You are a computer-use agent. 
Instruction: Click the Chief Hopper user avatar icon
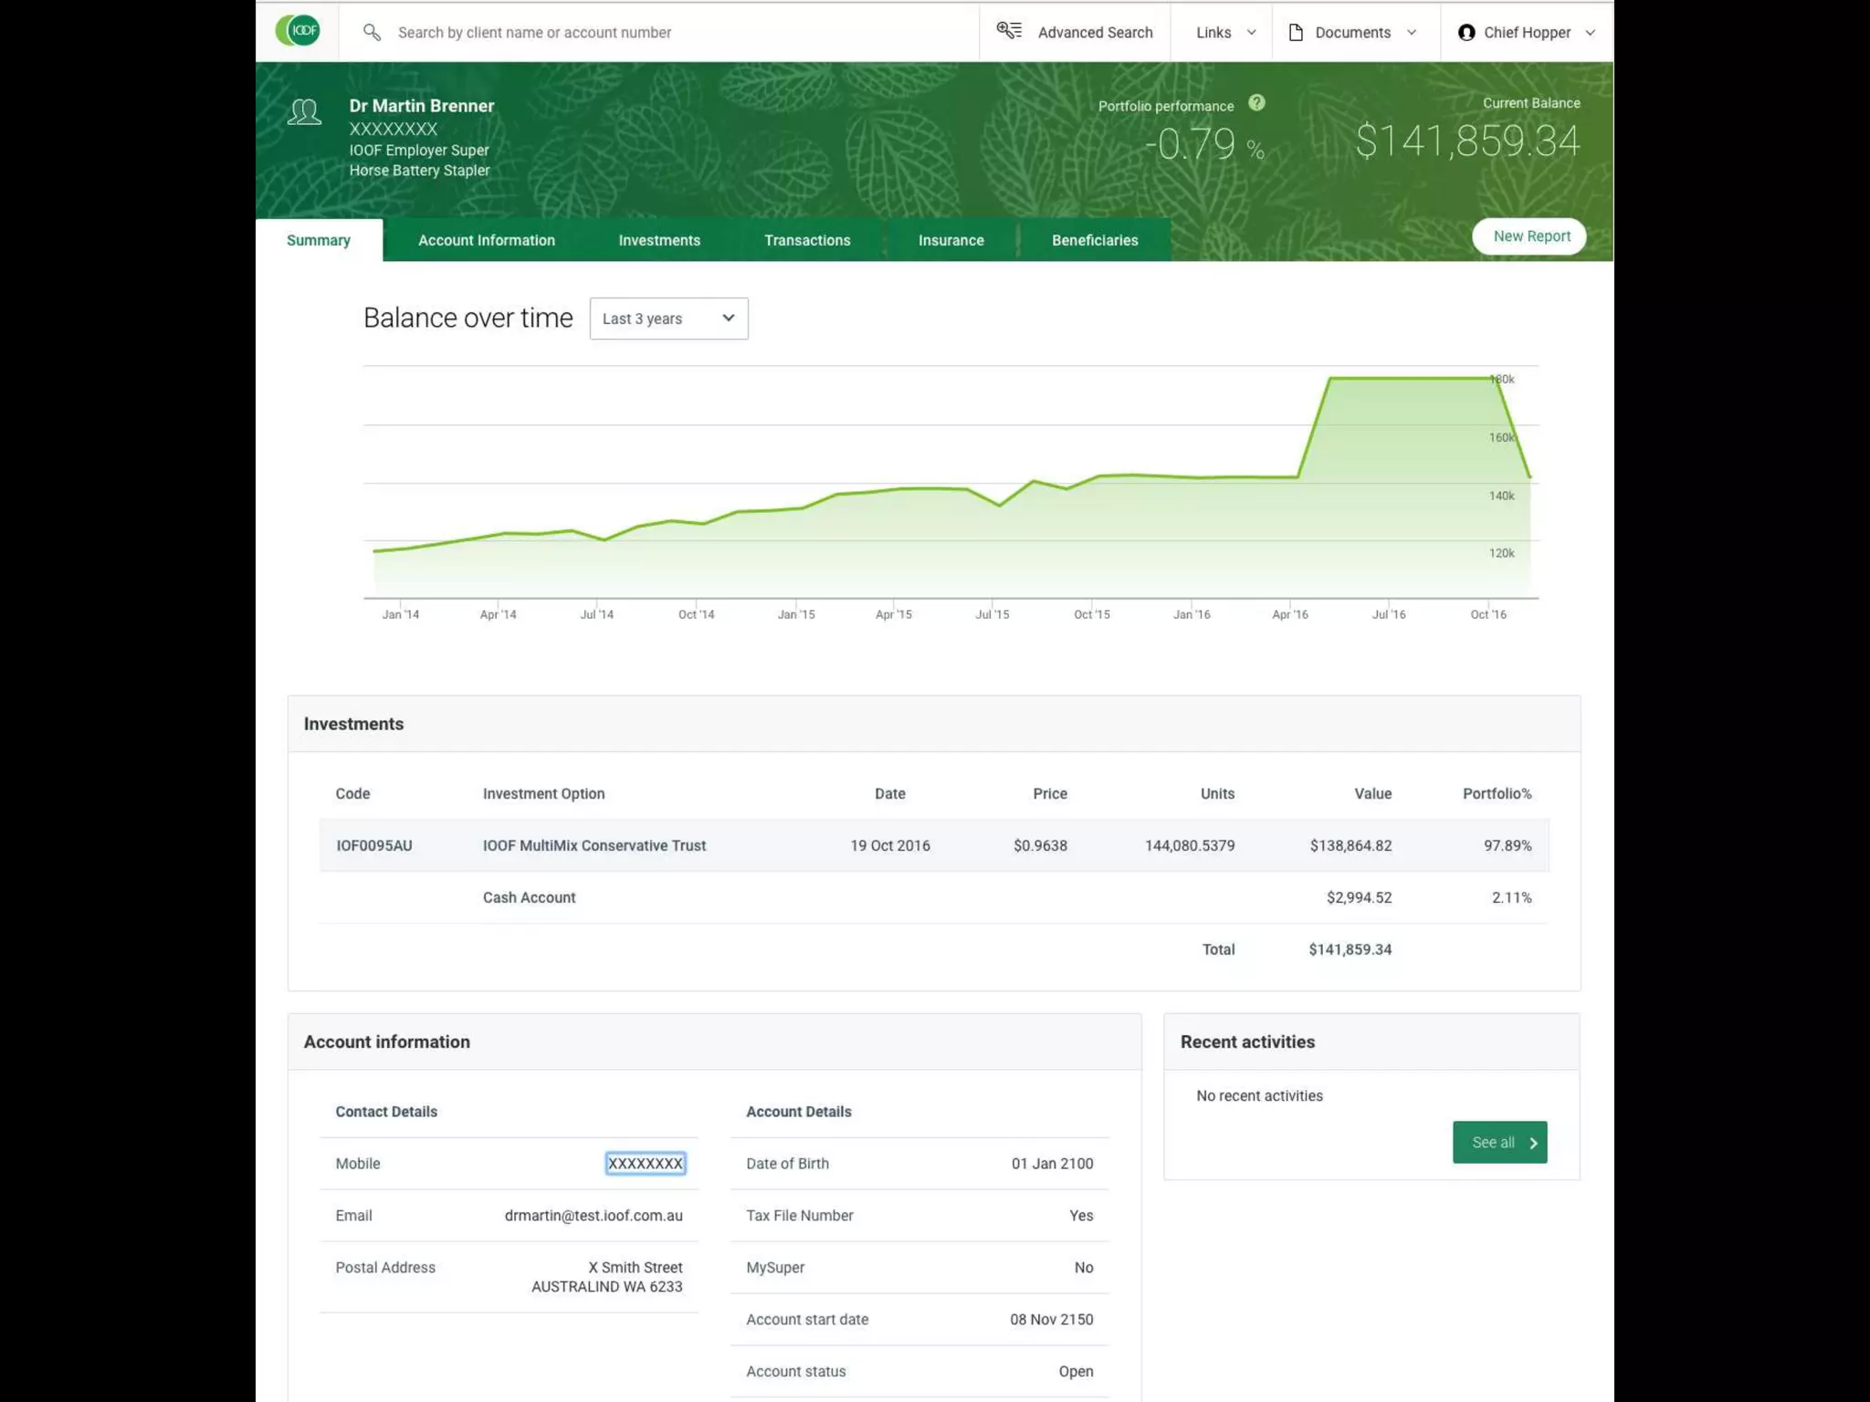(x=1466, y=33)
